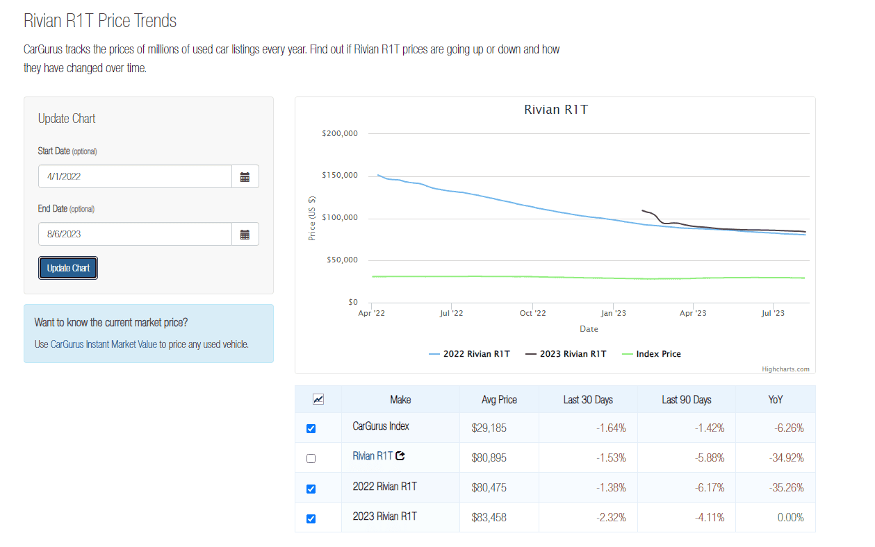Click the Rivian R1T Price Trends heading

(x=100, y=21)
